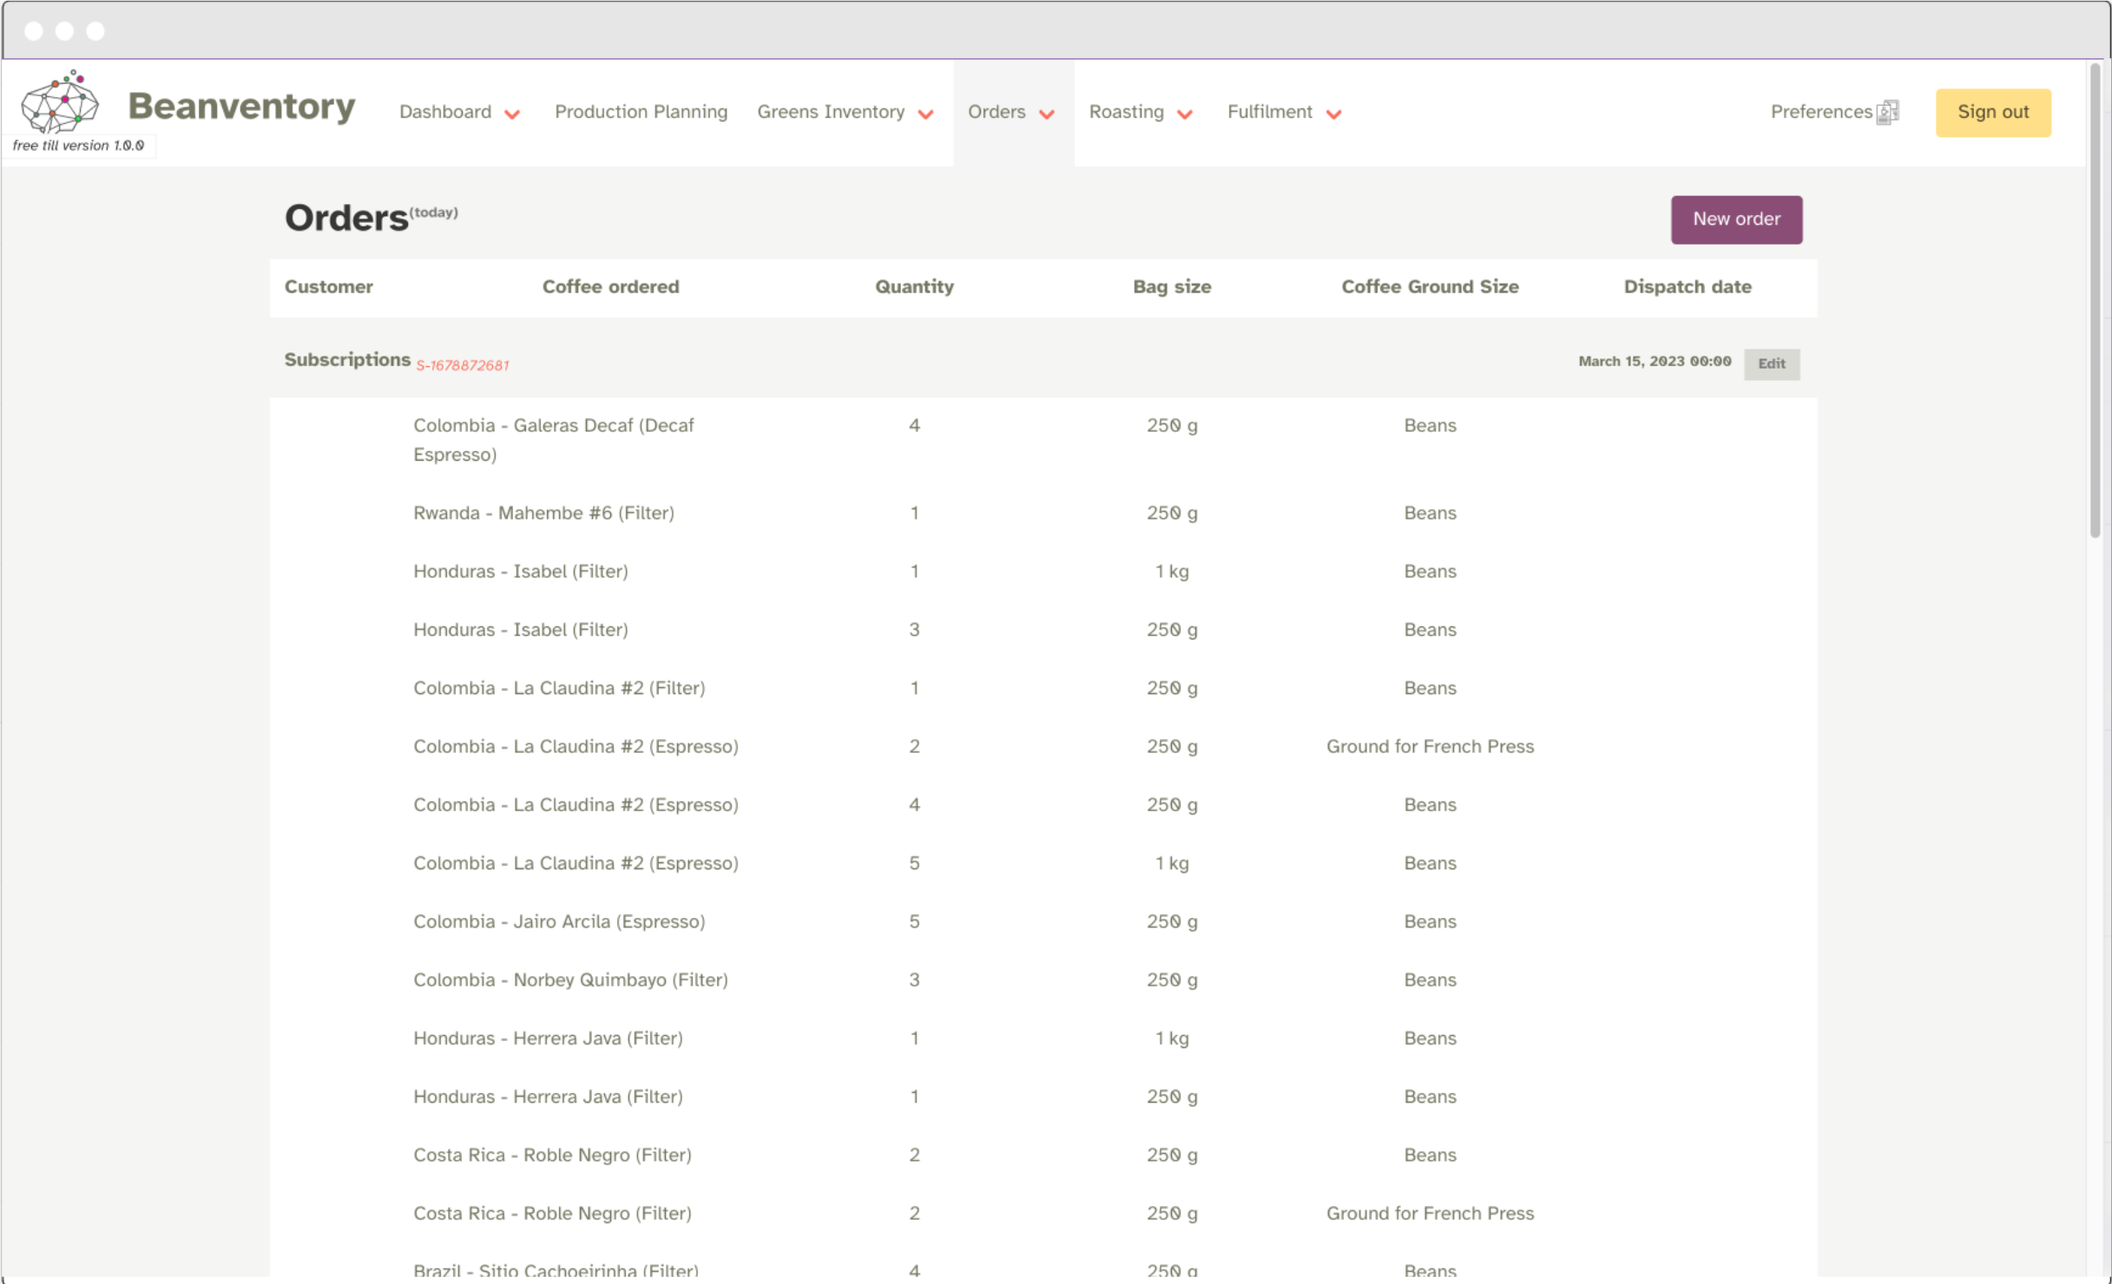Viewport: 2112px width, 1284px height.
Task: Open Preferences
Action: coord(1821,112)
